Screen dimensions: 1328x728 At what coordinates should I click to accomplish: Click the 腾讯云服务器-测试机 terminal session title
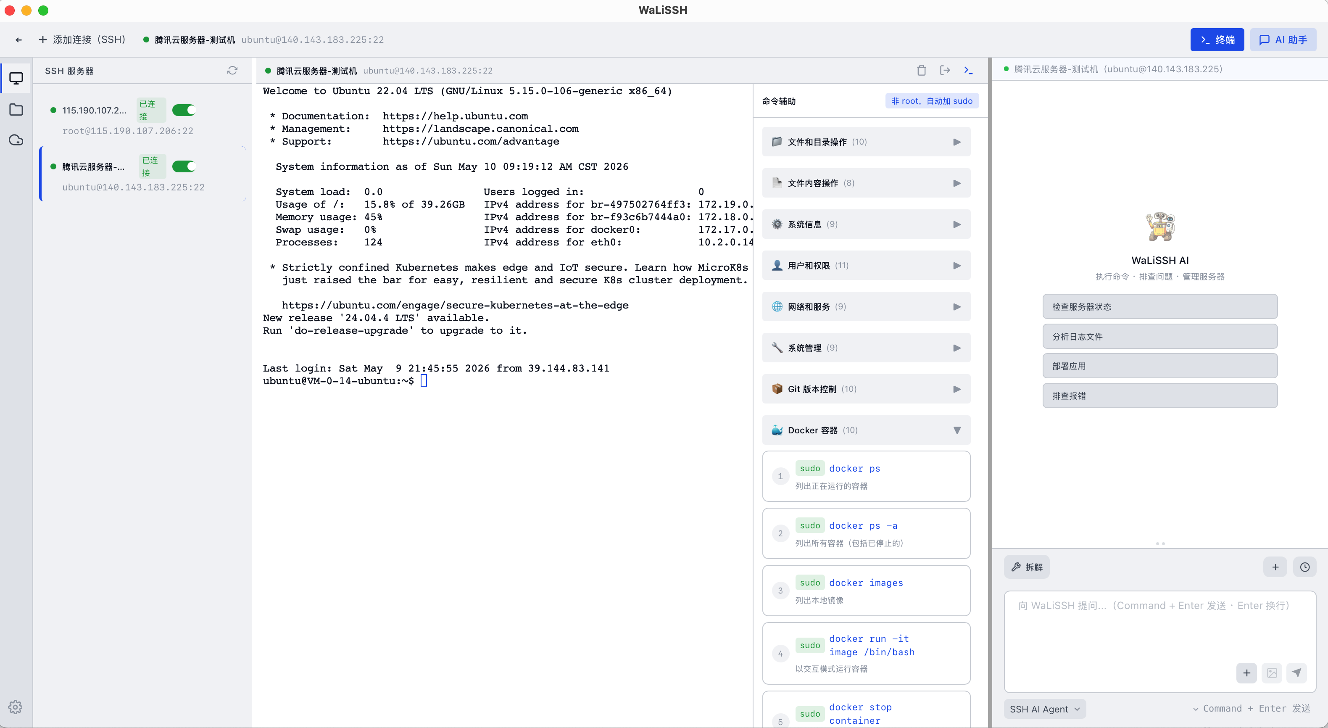pyautogui.click(x=316, y=71)
